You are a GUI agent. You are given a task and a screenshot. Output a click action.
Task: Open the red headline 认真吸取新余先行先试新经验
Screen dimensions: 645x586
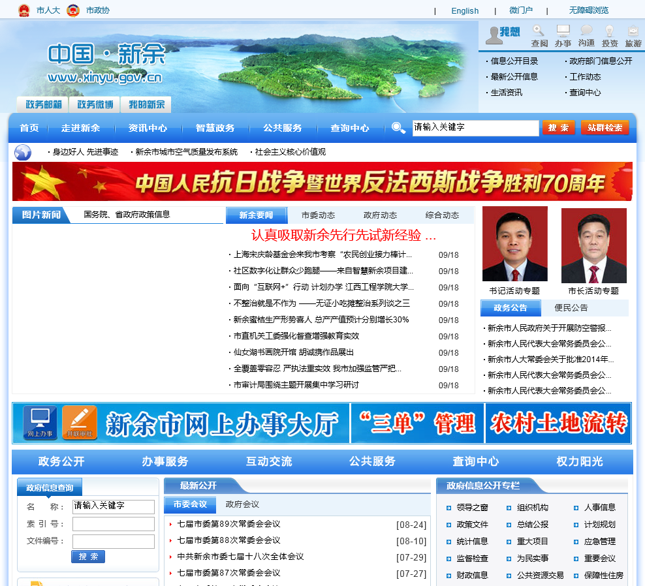[343, 235]
